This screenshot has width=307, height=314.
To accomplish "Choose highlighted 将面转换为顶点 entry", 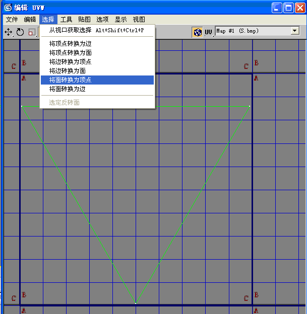I will (x=97, y=80).
